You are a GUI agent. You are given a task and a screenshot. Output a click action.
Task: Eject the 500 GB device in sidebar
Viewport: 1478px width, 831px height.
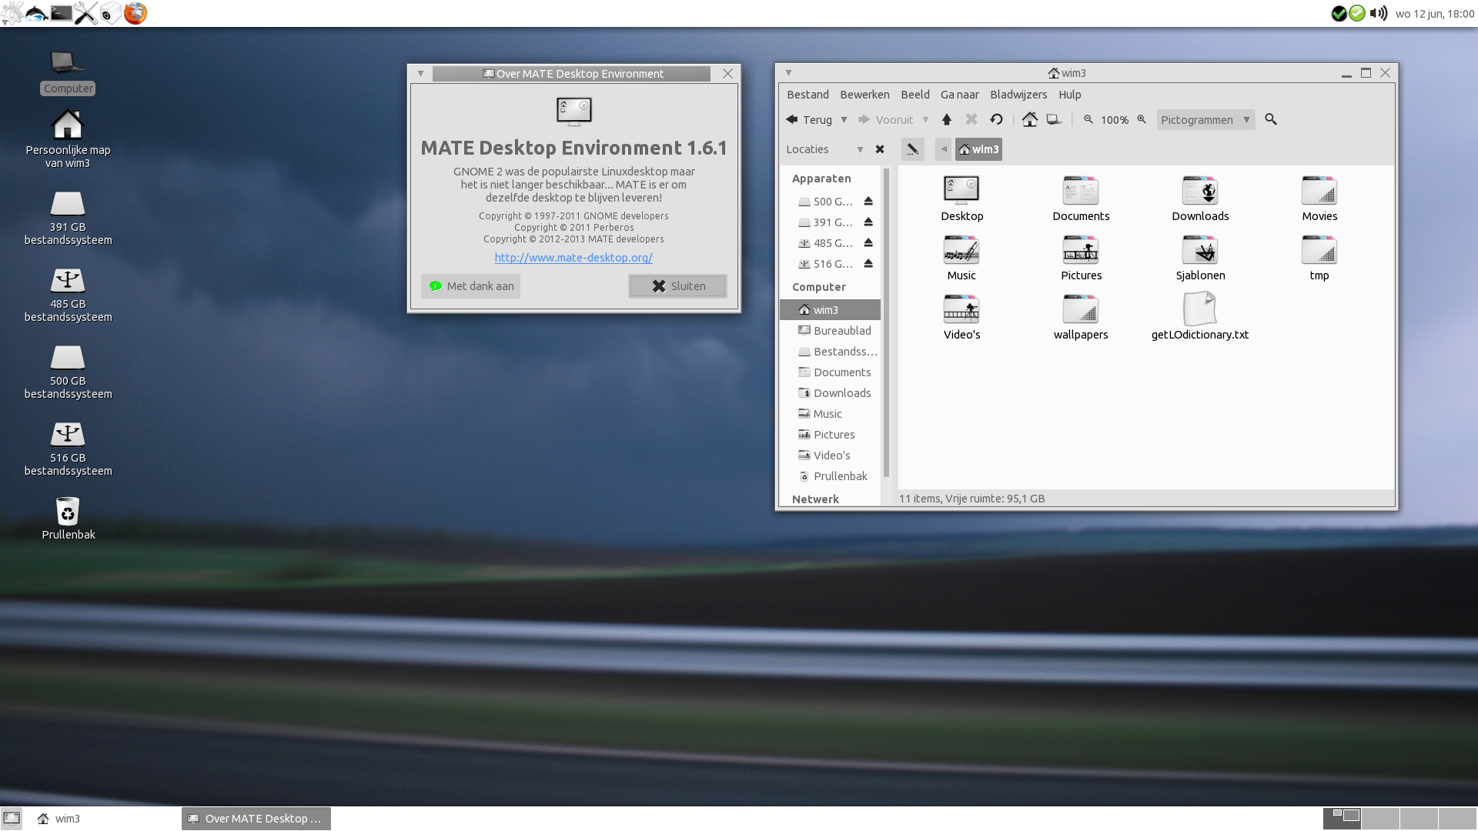pyautogui.click(x=868, y=202)
